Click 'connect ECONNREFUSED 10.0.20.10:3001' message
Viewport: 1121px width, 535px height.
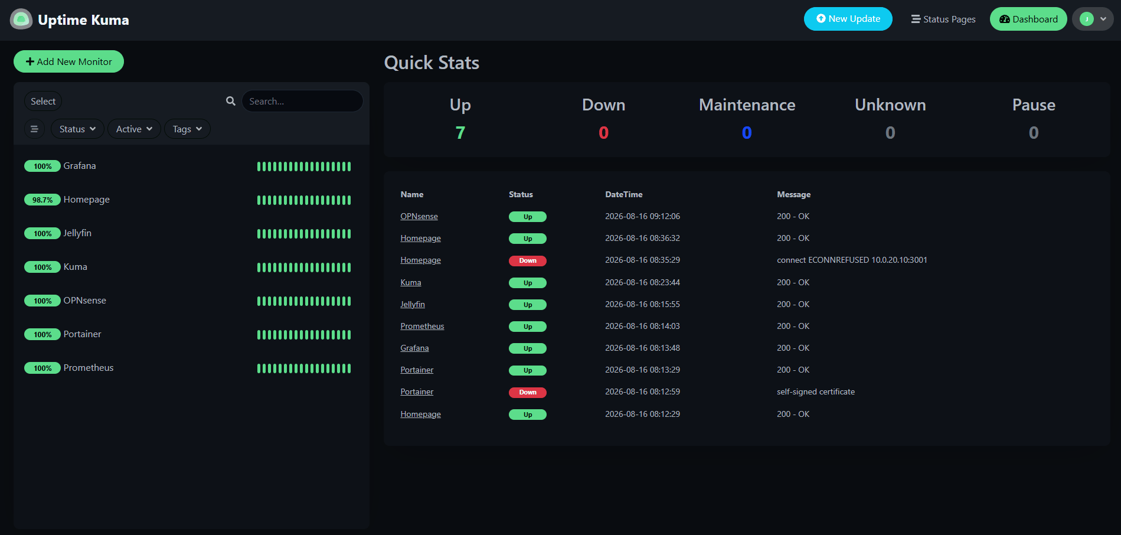pos(852,260)
